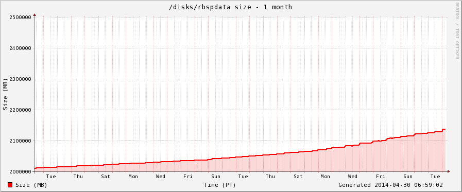Click the RRDTOOL / TOBI OETIKER watermark
This screenshot has height=192, width=462.
coord(457,31)
